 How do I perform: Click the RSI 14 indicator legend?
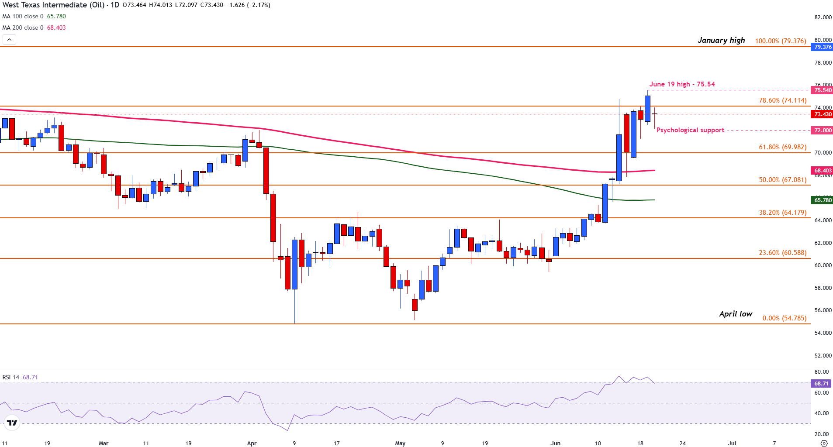(x=20, y=377)
